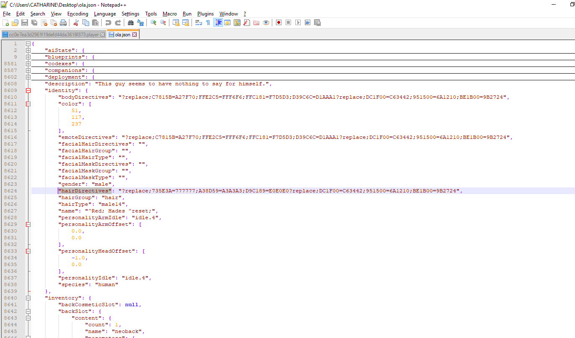Image resolution: width=575 pixels, height=338 pixels.
Task: Open Find with the binoculars icon
Action: 131,23
